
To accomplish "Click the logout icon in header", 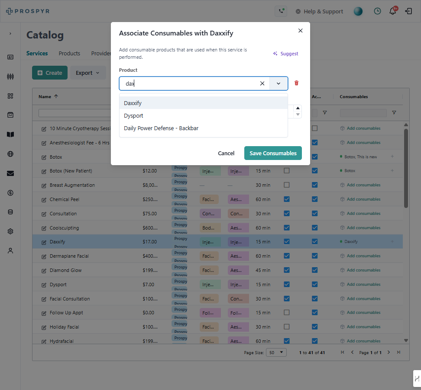I will [x=408, y=11].
